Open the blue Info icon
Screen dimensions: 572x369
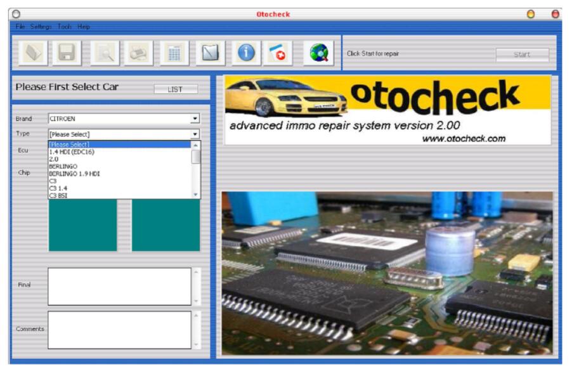point(246,53)
